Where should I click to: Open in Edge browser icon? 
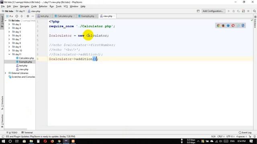coord(243,26)
